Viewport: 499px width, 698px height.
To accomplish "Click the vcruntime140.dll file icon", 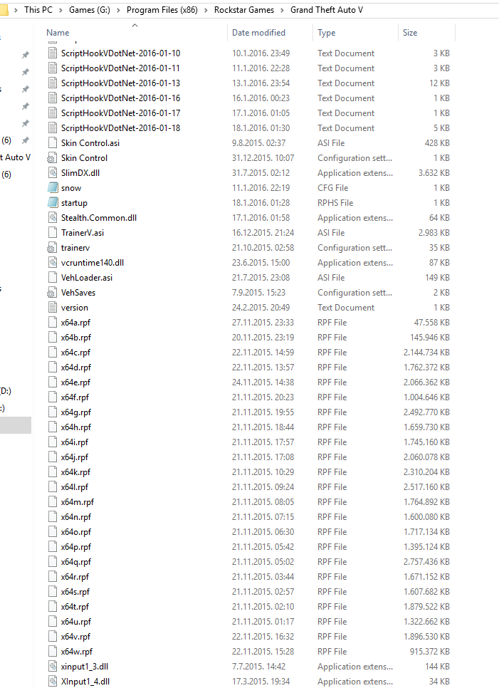I will (53, 263).
